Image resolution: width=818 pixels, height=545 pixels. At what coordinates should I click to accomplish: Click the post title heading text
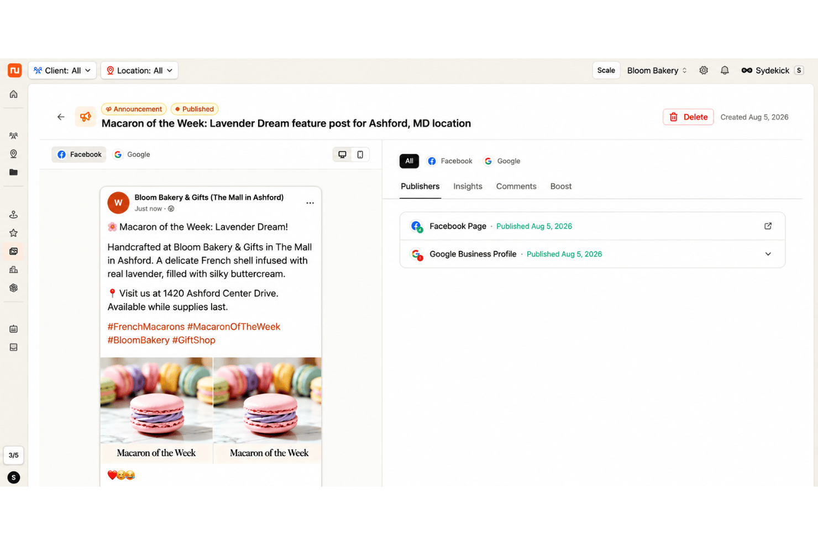(x=286, y=124)
